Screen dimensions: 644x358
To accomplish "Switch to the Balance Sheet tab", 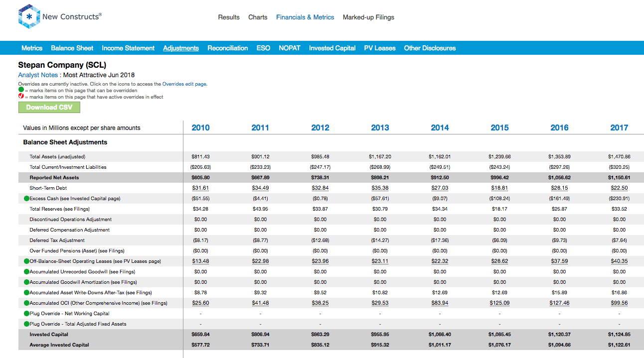I will click(72, 48).
